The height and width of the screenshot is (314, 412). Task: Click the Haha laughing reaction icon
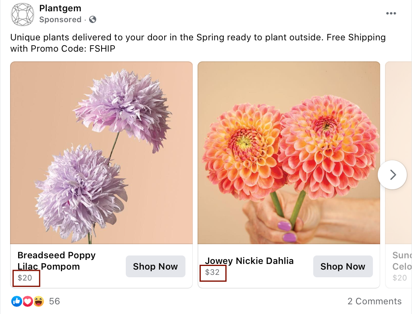coord(38,301)
